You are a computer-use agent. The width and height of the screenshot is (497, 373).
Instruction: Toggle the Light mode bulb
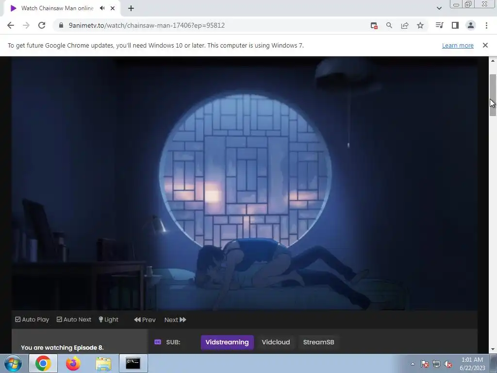point(108,320)
